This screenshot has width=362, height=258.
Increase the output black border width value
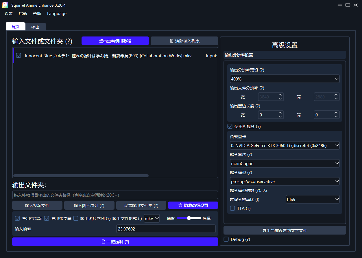point(280,113)
